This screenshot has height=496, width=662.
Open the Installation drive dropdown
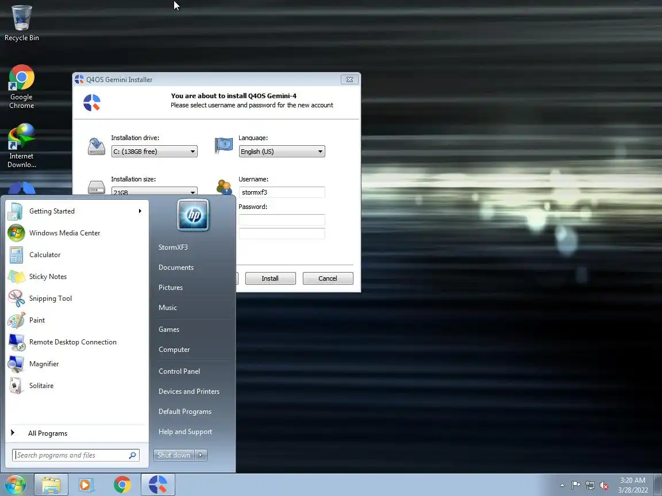(x=154, y=152)
